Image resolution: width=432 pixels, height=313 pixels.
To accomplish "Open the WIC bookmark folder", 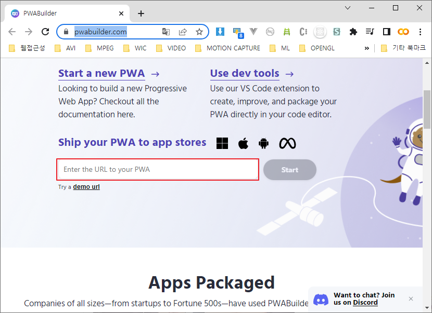I will click(x=135, y=48).
